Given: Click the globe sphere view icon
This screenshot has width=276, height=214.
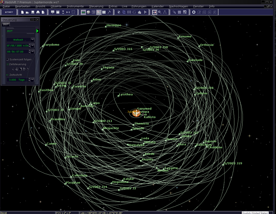Looking at the screenshot, I should click(88, 12).
